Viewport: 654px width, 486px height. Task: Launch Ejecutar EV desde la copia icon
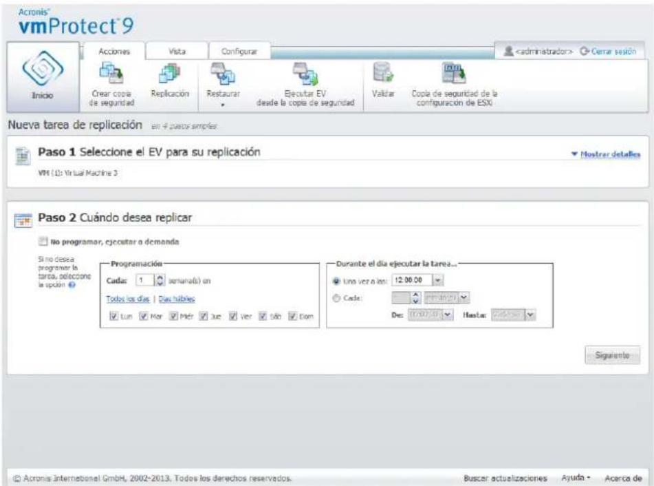pos(305,74)
